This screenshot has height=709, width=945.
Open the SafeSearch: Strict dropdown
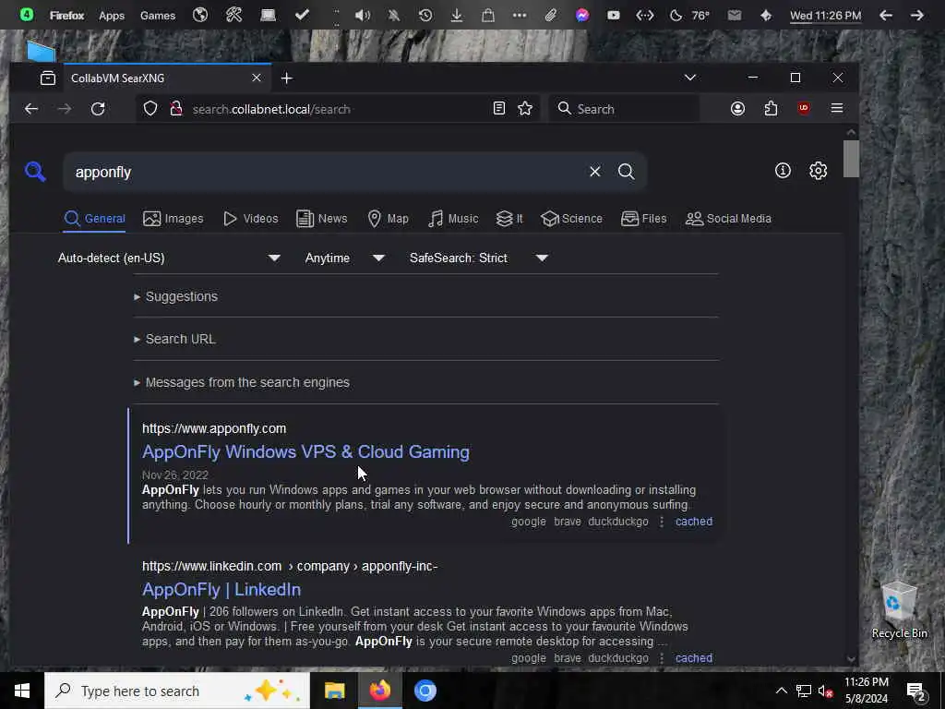[x=479, y=258]
